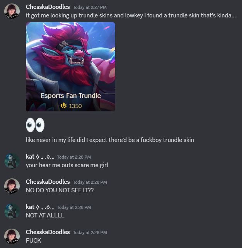Click the ChesskaDoodles username on the last message
The height and width of the screenshot is (248, 242).
tap(48, 232)
